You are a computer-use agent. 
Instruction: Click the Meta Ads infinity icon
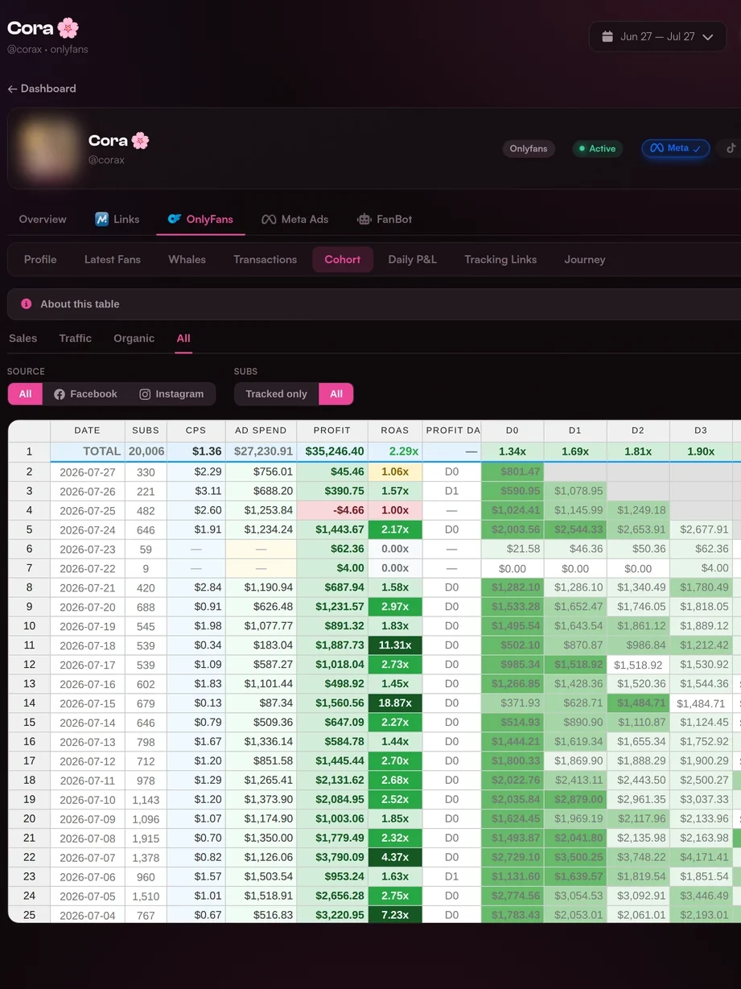pyautogui.click(x=269, y=219)
